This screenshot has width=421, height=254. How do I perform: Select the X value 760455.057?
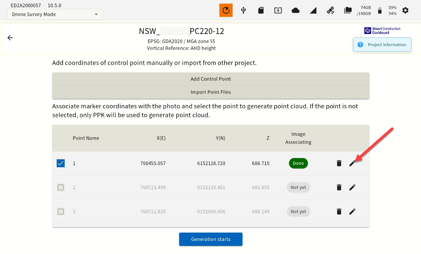[x=153, y=163]
